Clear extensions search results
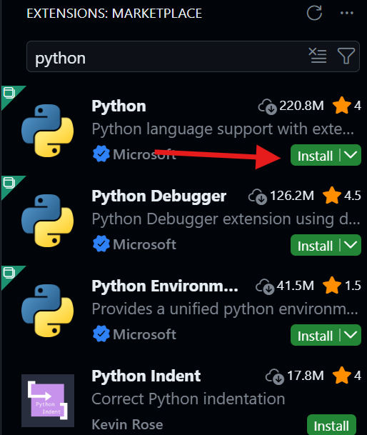 (318, 56)
